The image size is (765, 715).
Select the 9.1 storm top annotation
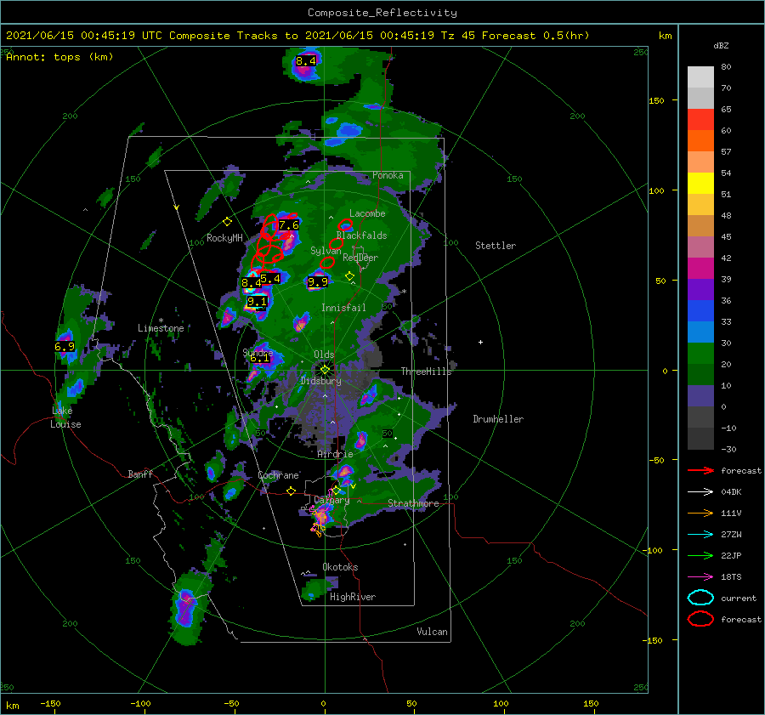pyautogui.click(x=257, y=302)
